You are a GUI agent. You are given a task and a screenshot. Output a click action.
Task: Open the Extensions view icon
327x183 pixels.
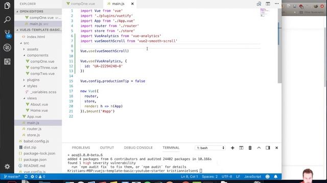coord(7,62)
